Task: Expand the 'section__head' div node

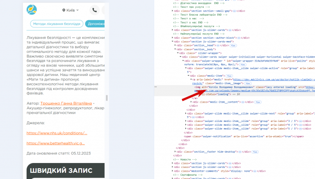Action: coord(175,45)
